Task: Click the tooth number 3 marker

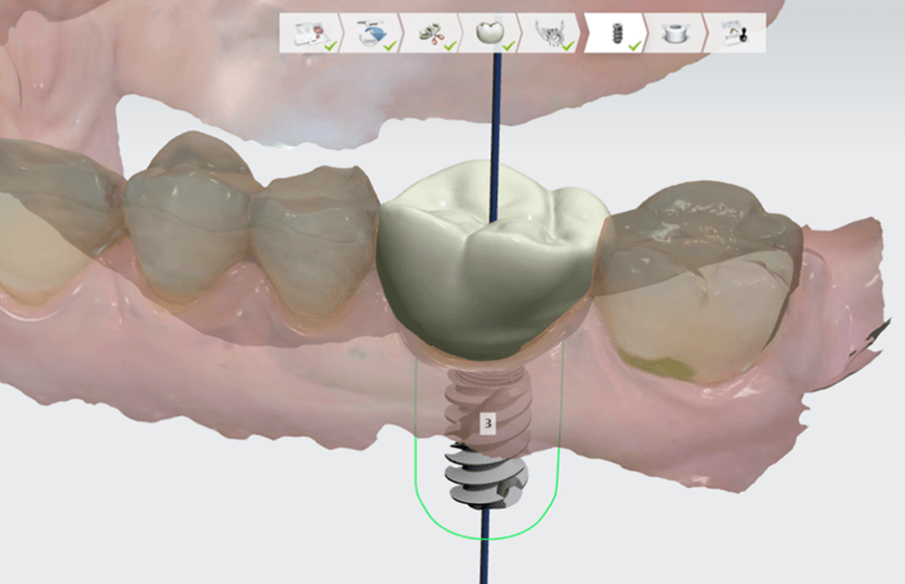Action: 487,422
